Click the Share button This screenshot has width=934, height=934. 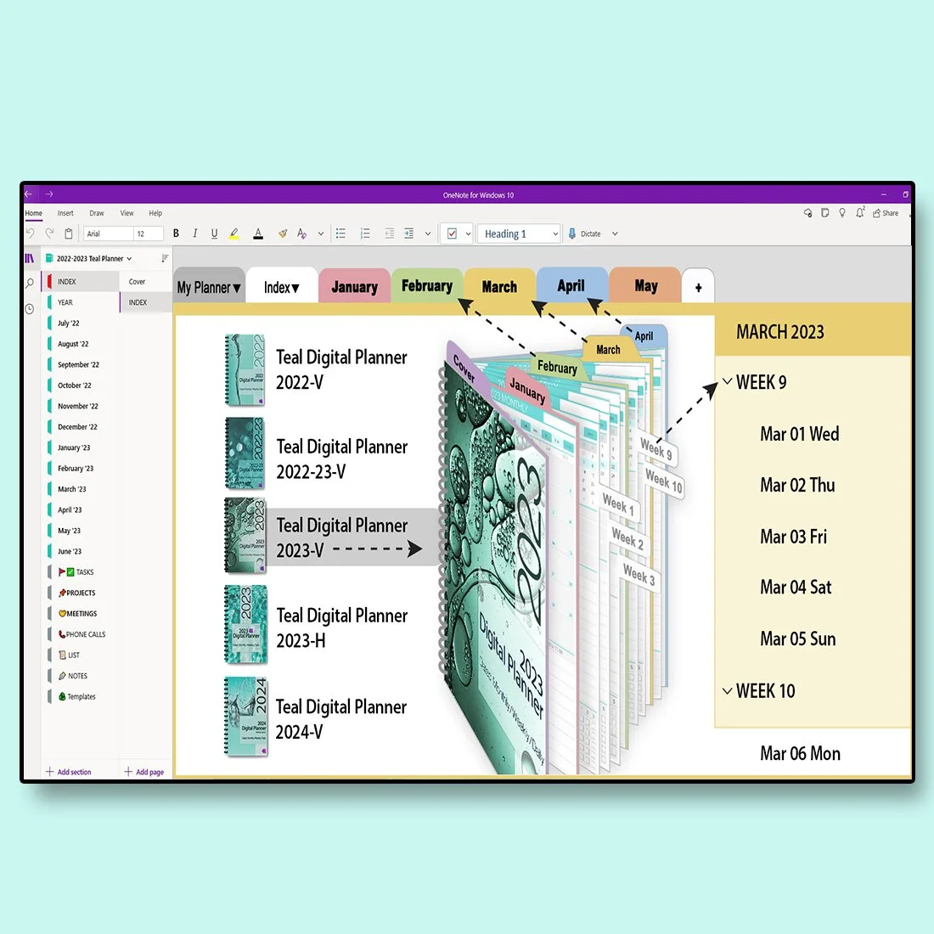click(886, 213)
